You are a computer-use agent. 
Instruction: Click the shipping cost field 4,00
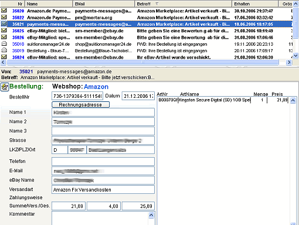point(104,206)
